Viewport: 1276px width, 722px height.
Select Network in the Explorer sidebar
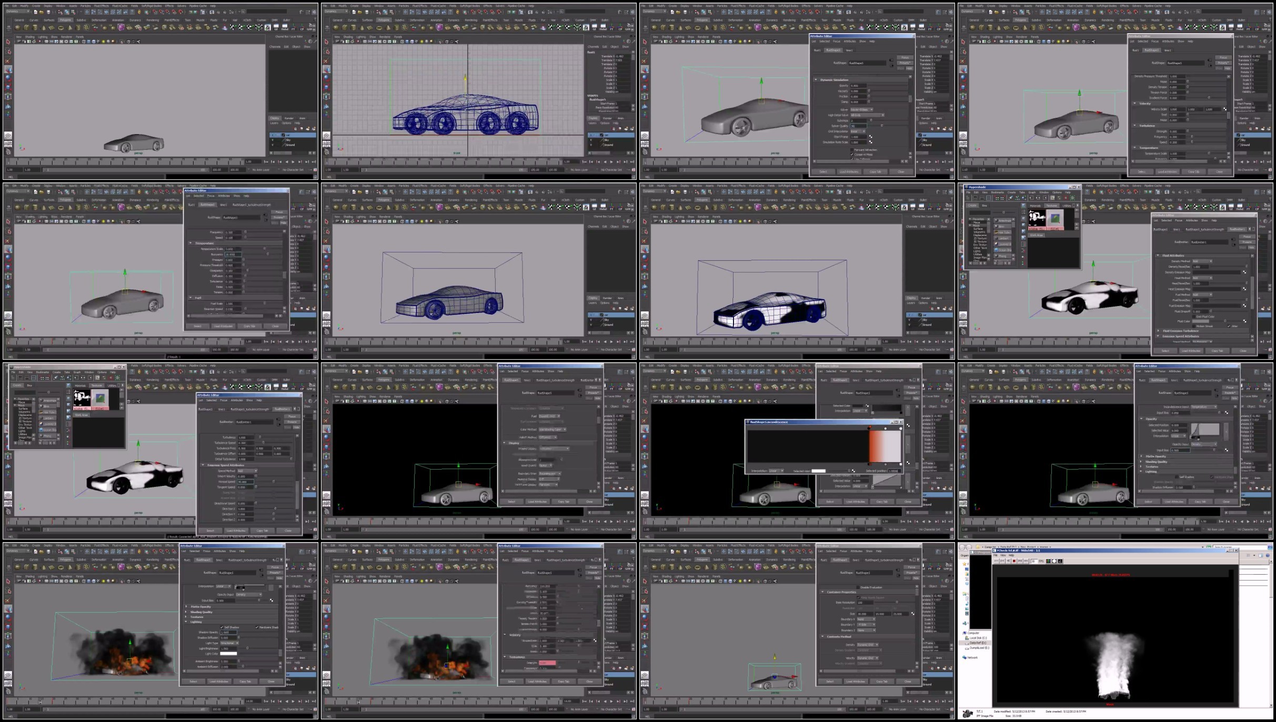[x=972, y=657]
